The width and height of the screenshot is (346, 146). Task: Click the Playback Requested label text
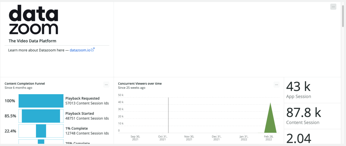[x=82, y=98]
